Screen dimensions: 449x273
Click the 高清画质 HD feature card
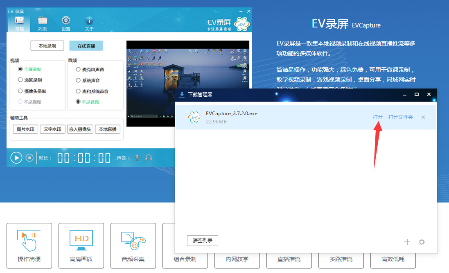point(81,246)
